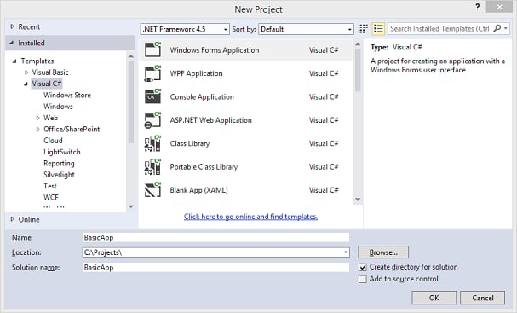Select Windows category in tree

[x=59, y=107]
